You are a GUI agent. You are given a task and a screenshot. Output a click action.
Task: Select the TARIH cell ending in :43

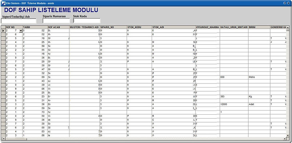click(35, 81)
